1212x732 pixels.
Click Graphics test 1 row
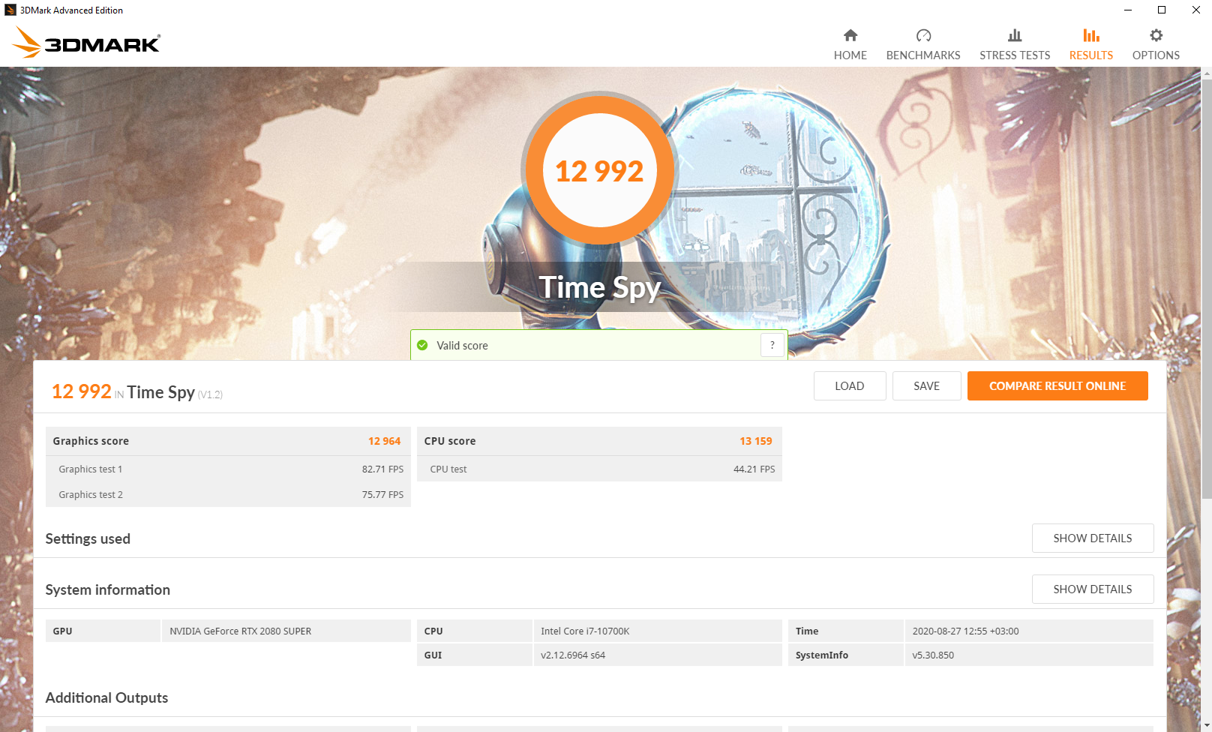[x=228, y=469]
